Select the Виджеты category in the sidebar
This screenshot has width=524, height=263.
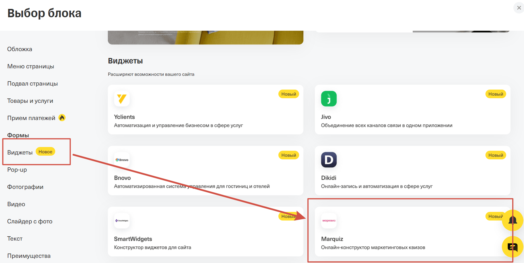(x=20, y=152)
